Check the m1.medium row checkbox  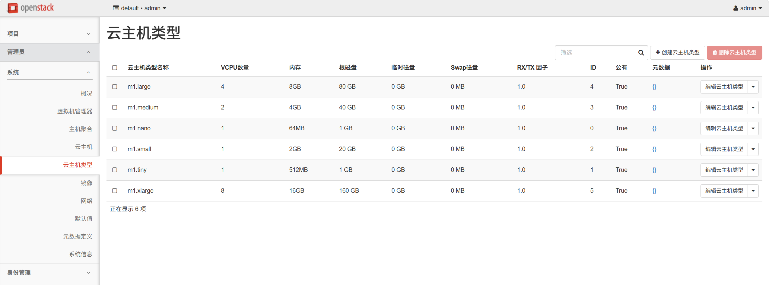click(115, 107)
